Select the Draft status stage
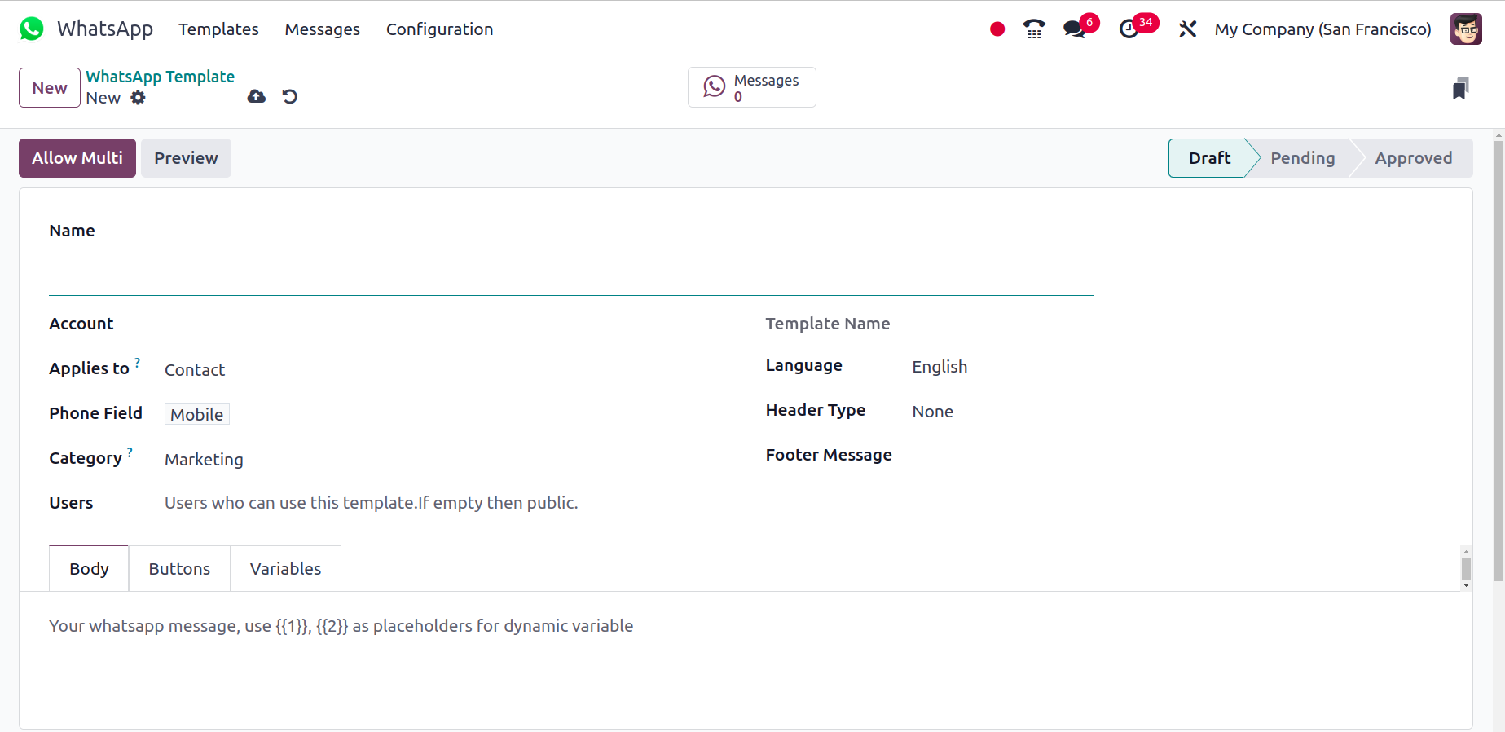1505x732 pixels. (1209, 158)
